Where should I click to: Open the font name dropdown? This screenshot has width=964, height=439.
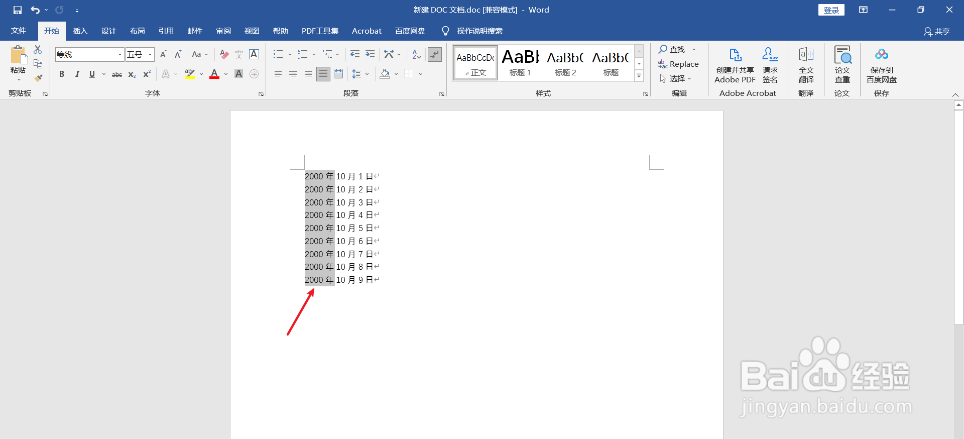[x=119, y=54]
